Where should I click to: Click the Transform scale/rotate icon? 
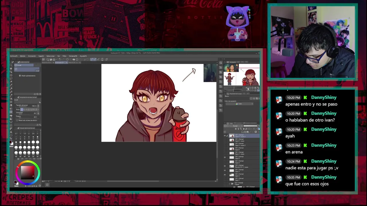77,59
